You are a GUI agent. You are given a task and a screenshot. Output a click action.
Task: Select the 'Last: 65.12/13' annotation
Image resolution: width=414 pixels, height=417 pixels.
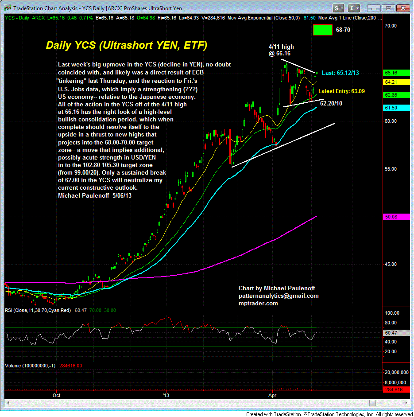[x=340, y=73]
